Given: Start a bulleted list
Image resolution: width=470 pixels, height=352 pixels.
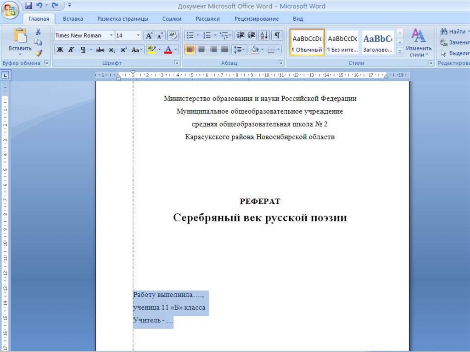Looking at the screenshot, I should point(190,35).
